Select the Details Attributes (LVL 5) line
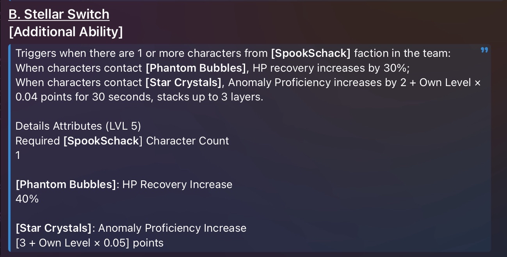The height and width of the screenshot is (257, 507). 78,126
